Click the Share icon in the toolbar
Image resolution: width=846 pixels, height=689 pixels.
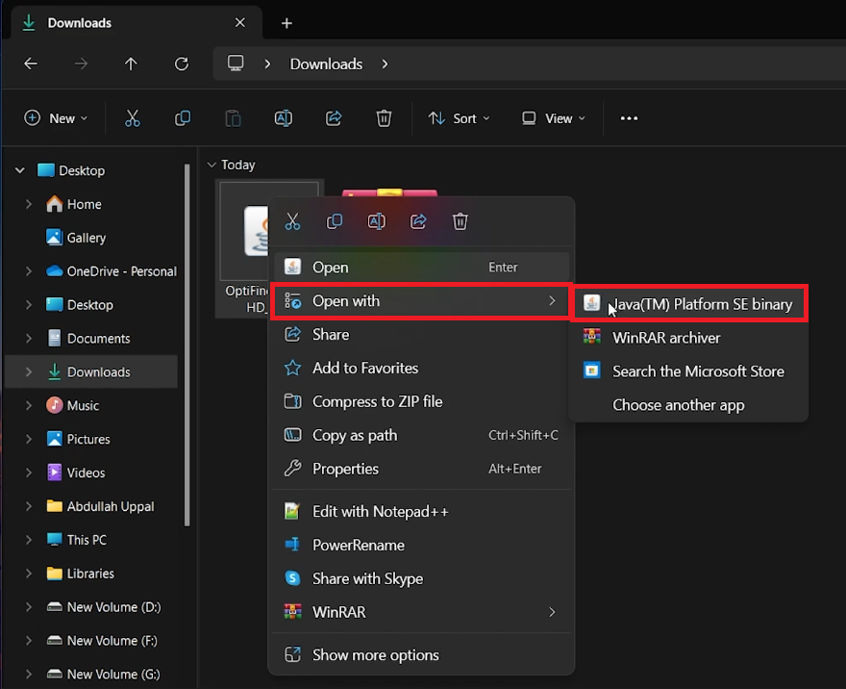pyautogui.click(x=334, y=118)
